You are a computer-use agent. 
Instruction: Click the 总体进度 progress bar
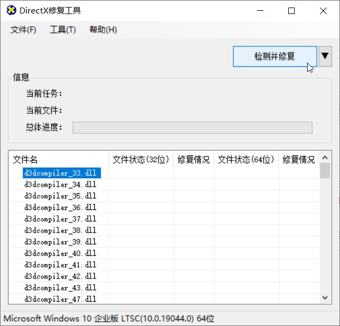tap(192, 127)
